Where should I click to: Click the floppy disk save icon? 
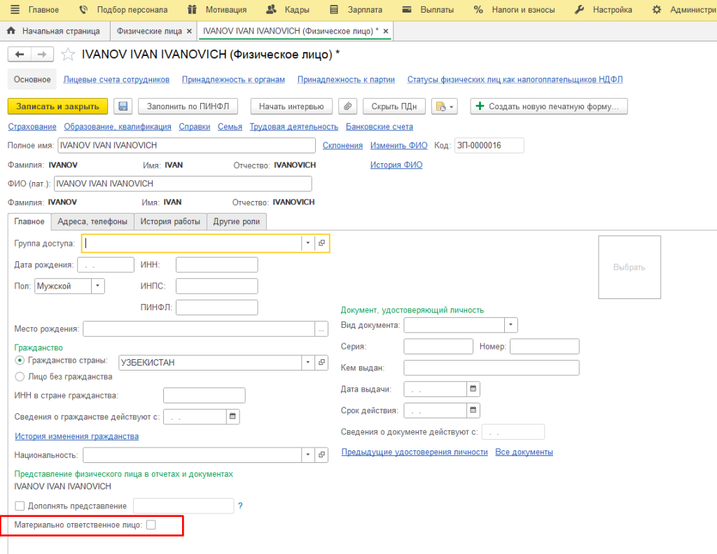(123, 106)
